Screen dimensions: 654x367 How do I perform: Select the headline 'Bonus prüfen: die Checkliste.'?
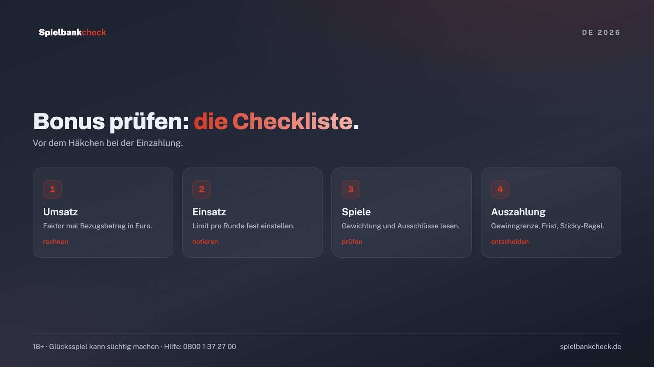pyautogui.click(x=196, y=121)
